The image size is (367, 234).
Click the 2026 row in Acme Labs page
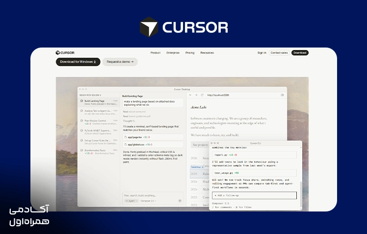(x=200, y=158)
